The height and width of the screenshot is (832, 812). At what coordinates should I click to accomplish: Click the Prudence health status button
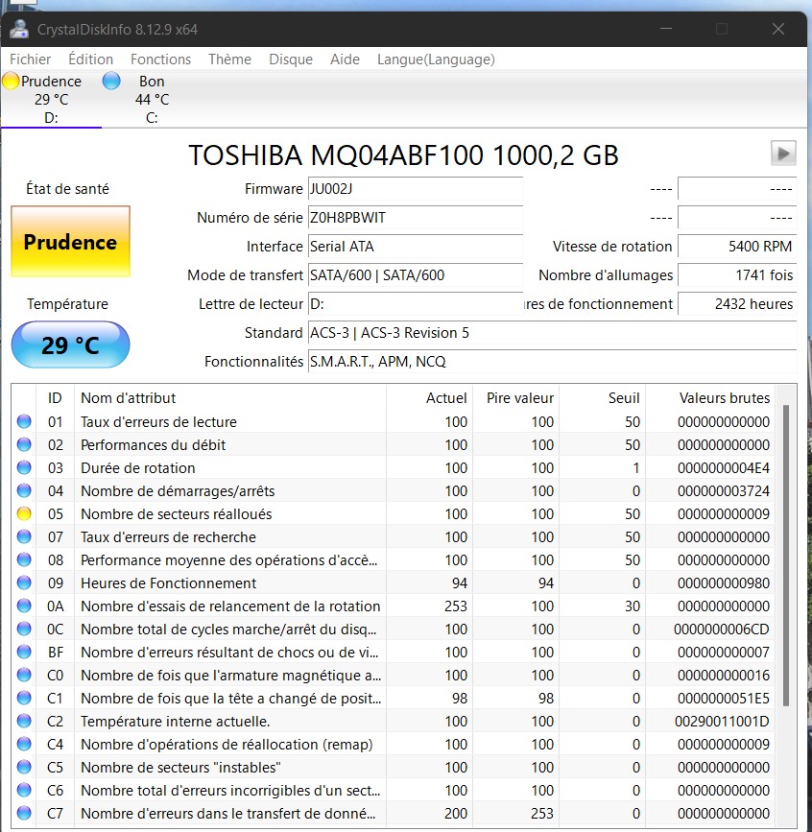(x=71, y=242)
